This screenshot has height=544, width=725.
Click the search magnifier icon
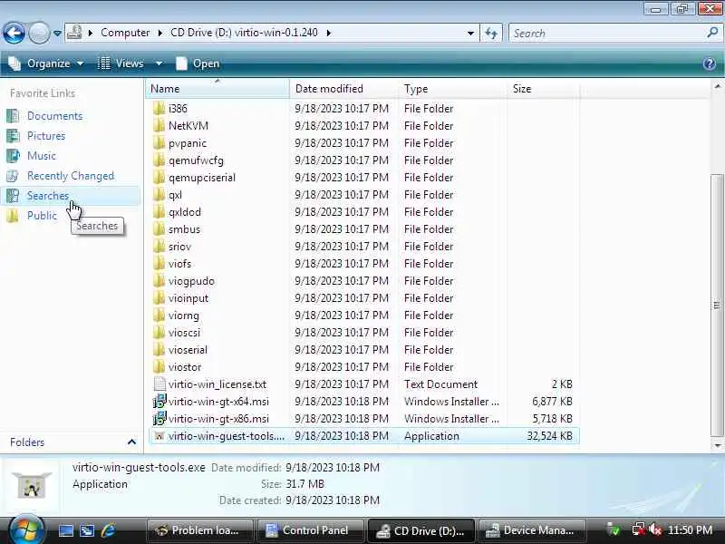712,33
